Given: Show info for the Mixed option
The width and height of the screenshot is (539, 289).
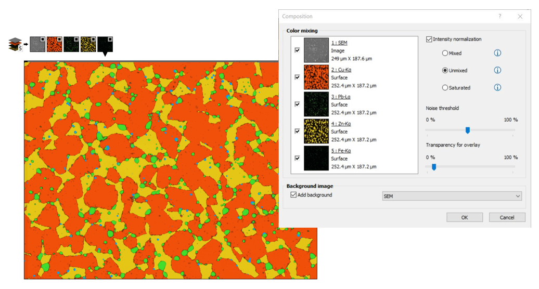Looking at the screenshot, I should [x=497, y=53].
